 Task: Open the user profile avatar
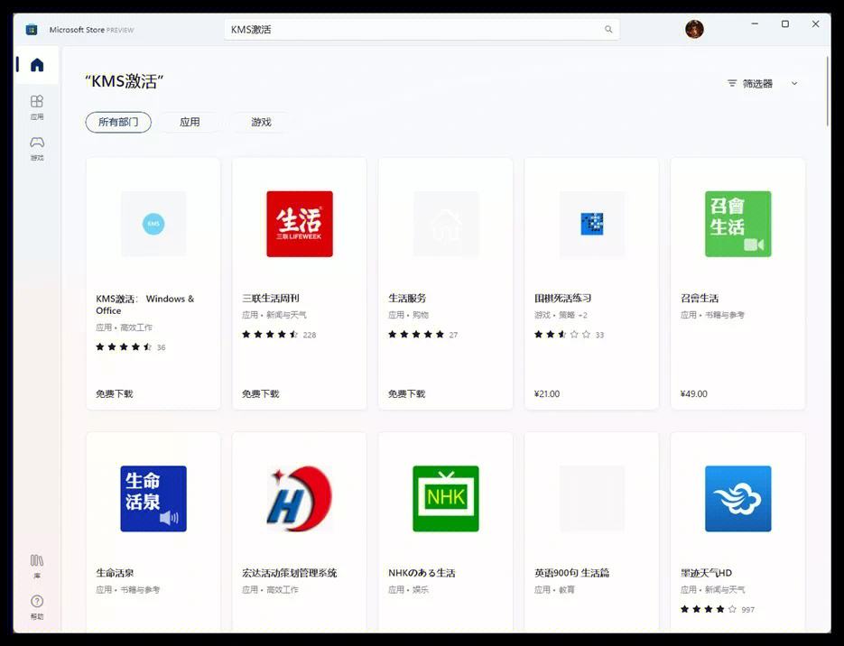pyautogui.click(x=694, y=29)
